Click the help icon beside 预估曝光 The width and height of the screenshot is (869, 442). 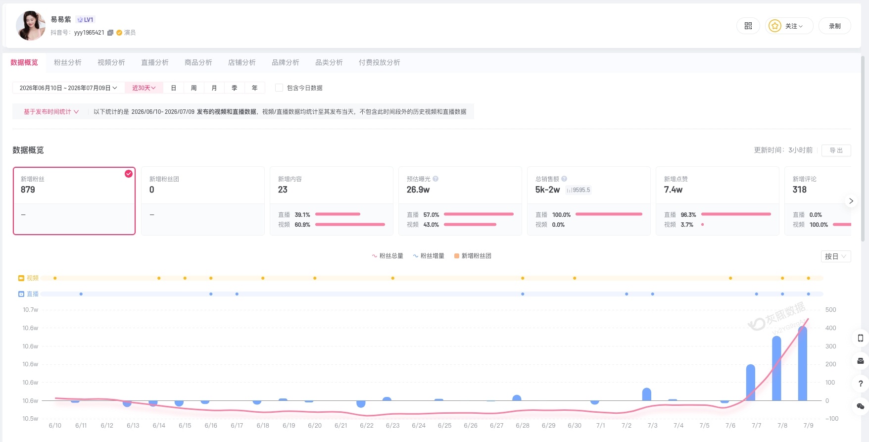point(435,179)
